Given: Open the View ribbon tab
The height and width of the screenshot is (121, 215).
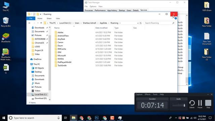Looking at the screenshot, I should (x=58, y=18).
